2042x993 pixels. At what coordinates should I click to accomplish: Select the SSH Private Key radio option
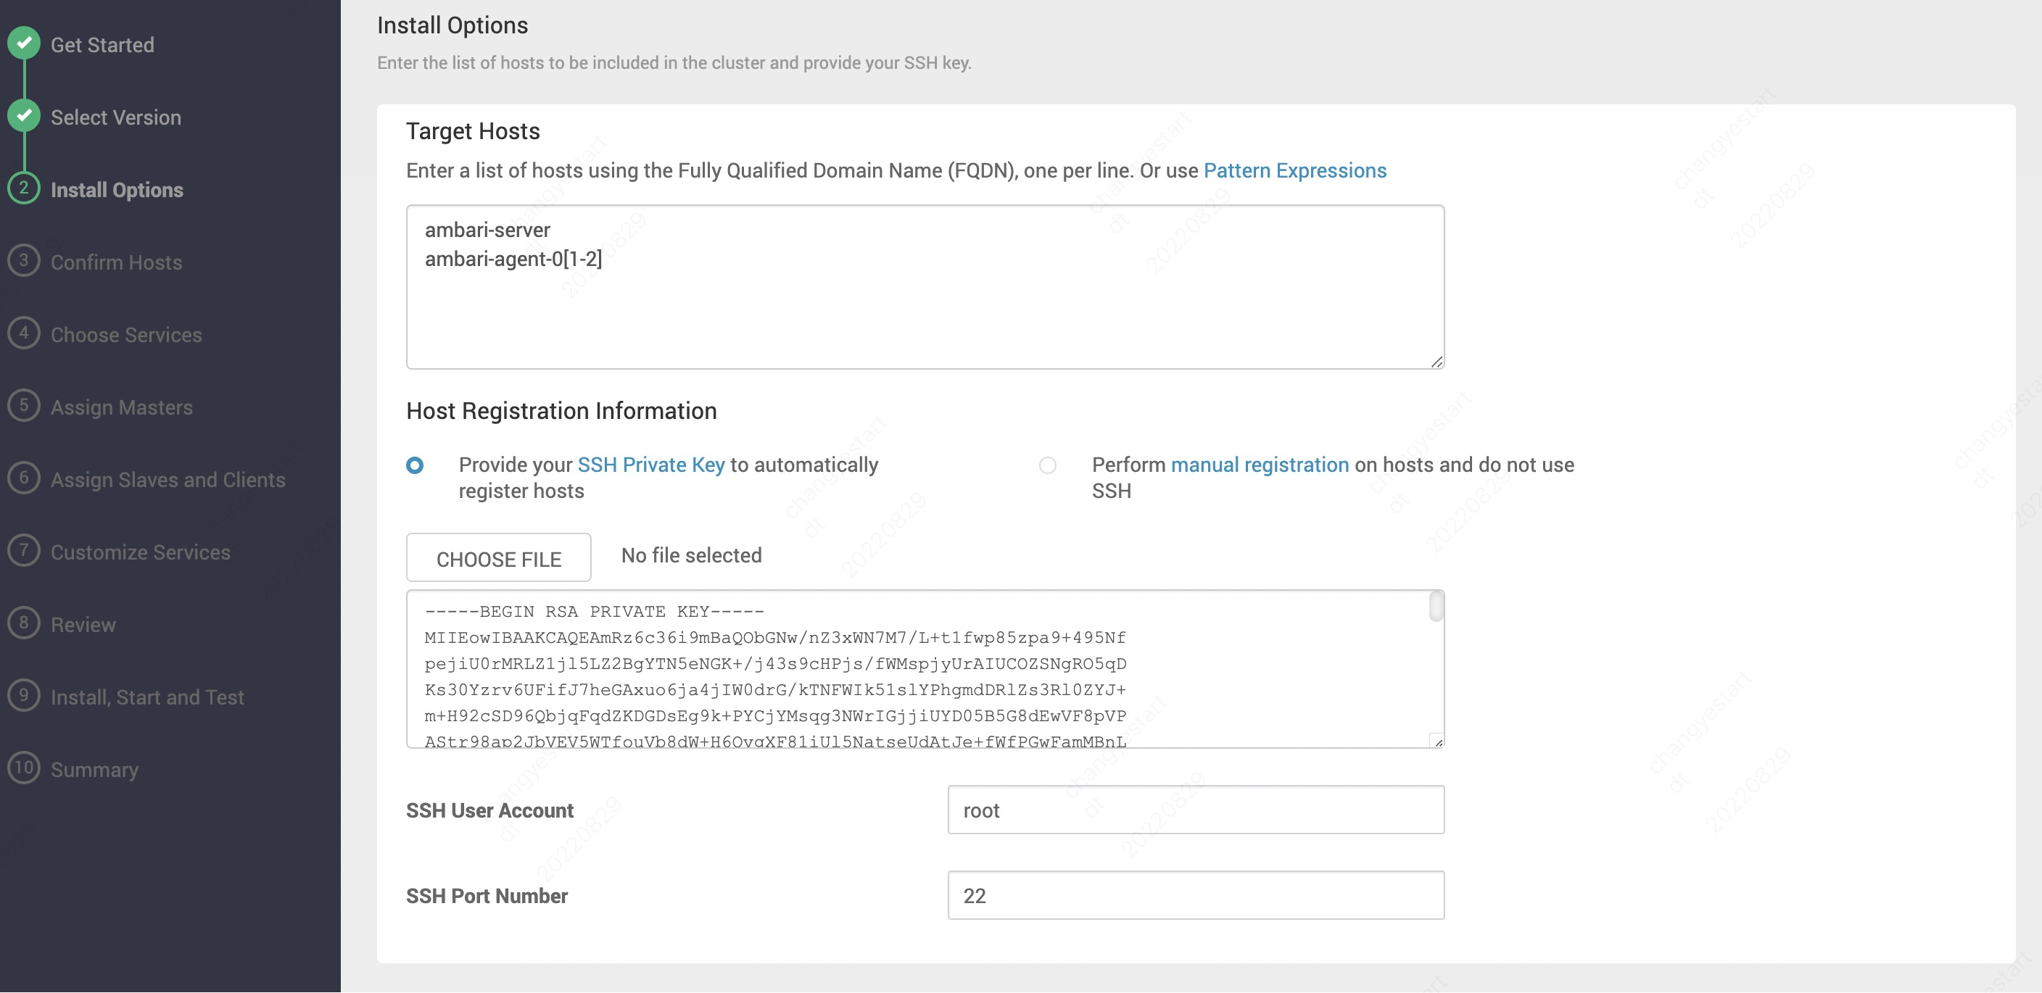click(415, 465)
